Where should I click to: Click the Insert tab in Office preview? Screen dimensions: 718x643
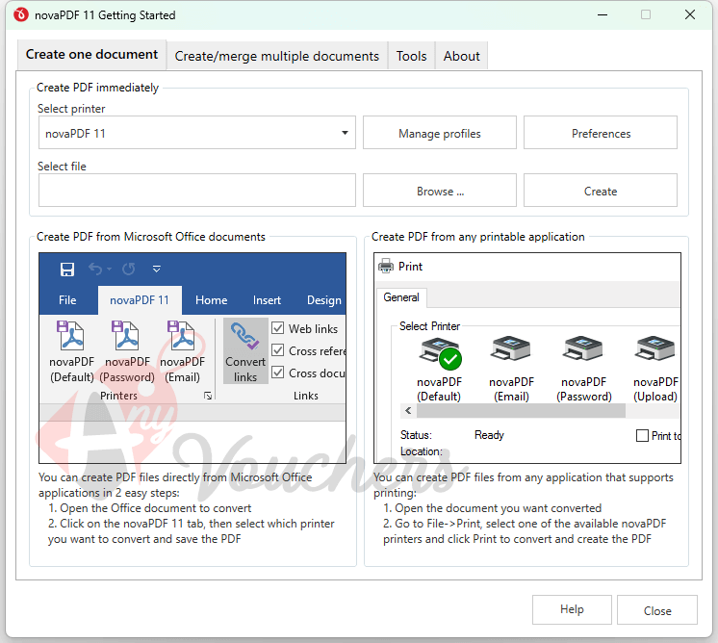[x=267, y=300]
